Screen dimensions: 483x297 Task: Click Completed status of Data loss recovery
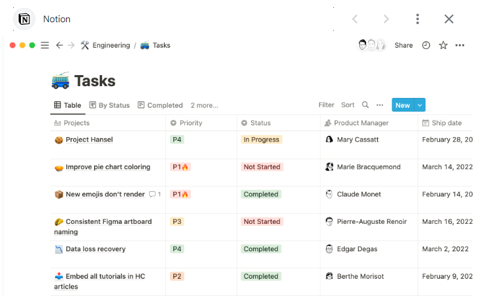click(x=261, y=249)
